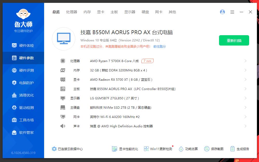Click the version number 6.1026.4560.319
This screenshot has height=162, width=259.
pos(23,153)
